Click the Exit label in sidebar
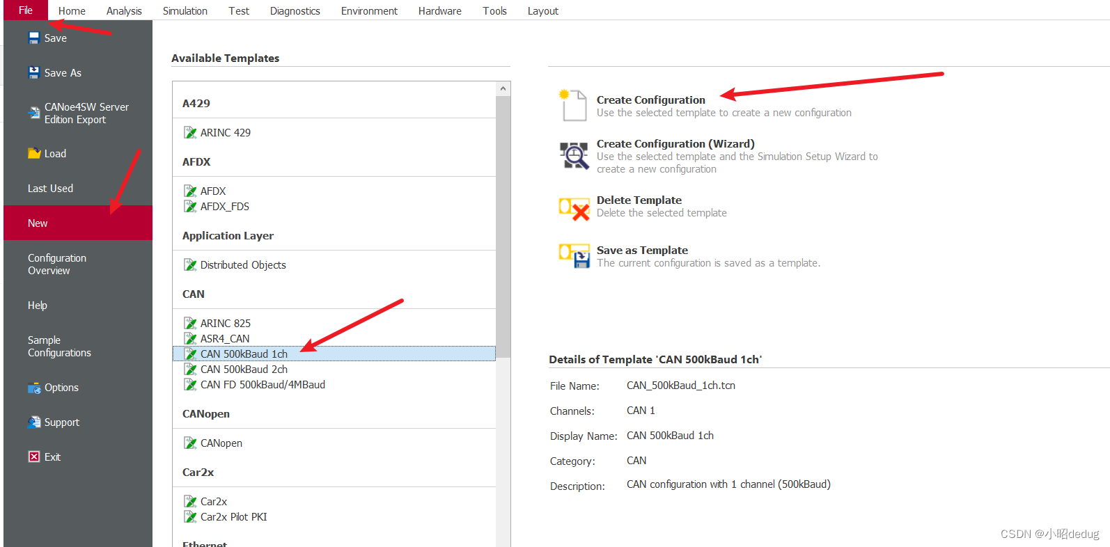 point(52,457)
